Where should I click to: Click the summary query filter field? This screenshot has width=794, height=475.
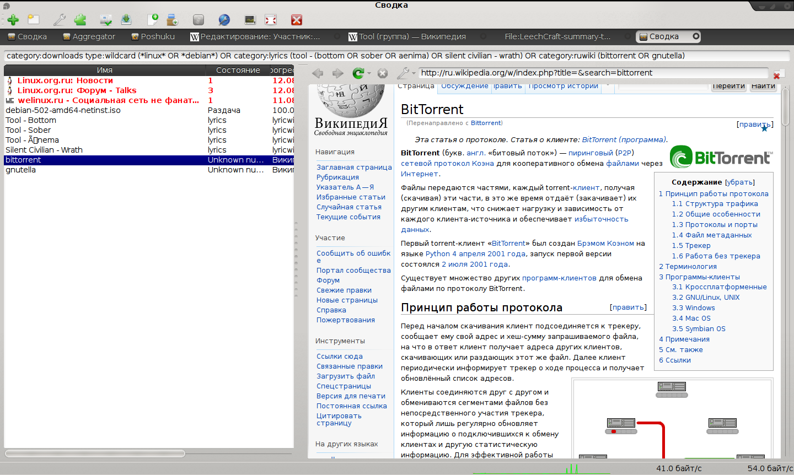pyautogui.click(x=397, y=56)
